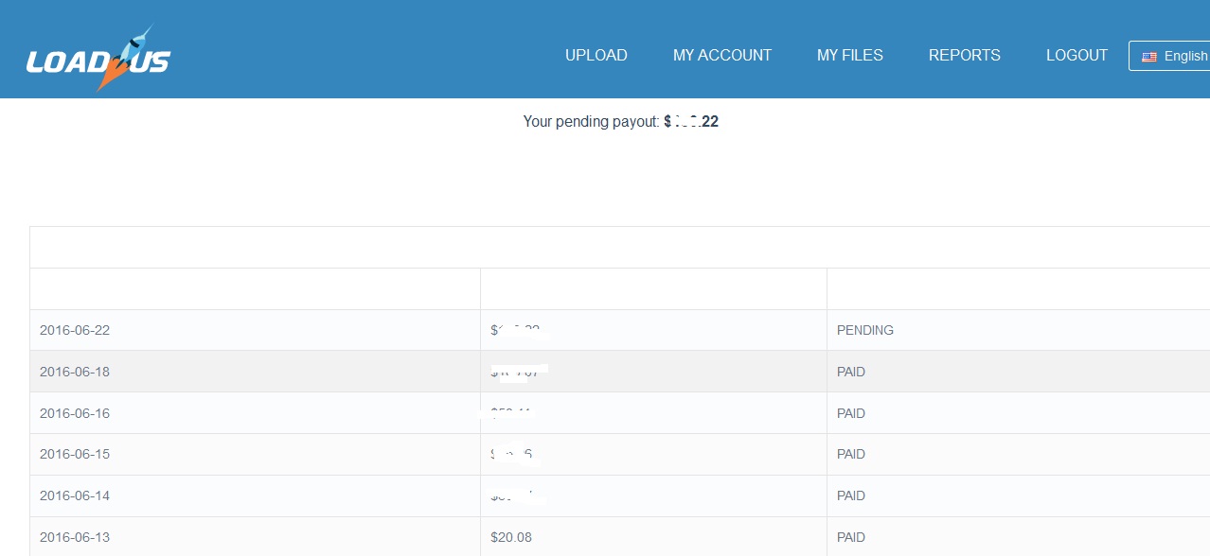
Task: Click the PENDING status cell
Action: tap(865, 330)
